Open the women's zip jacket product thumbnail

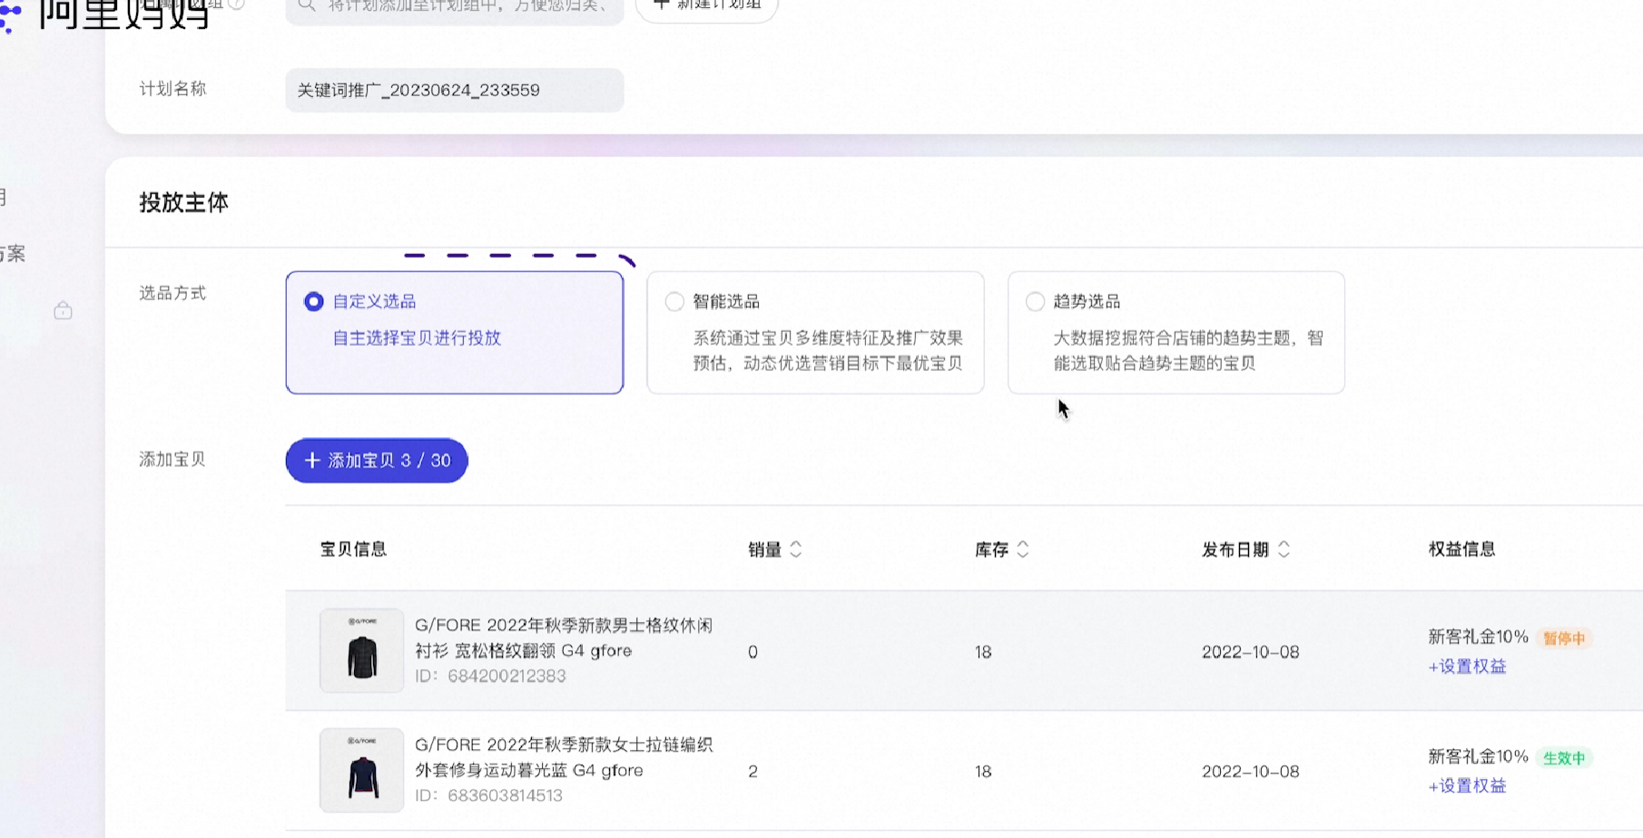362,770
